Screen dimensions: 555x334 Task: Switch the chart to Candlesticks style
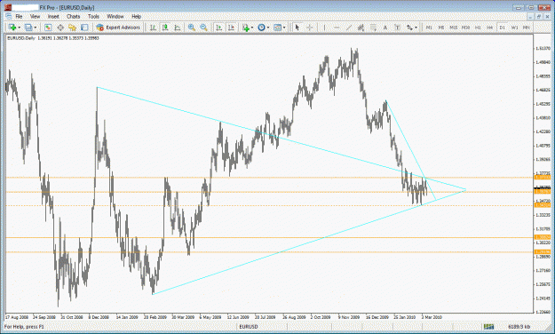point(165,28)
